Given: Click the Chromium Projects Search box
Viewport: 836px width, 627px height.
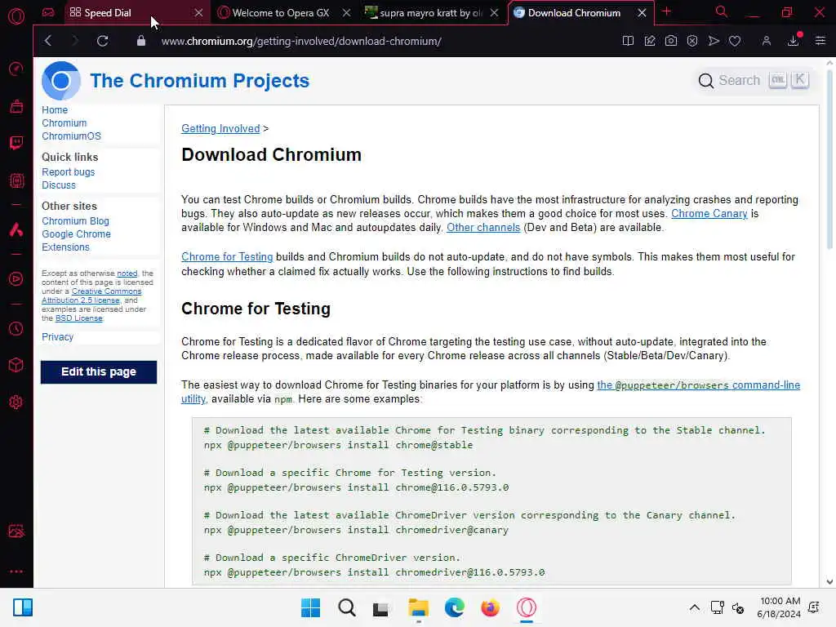Looking at the screenshot, I should 754,81.
